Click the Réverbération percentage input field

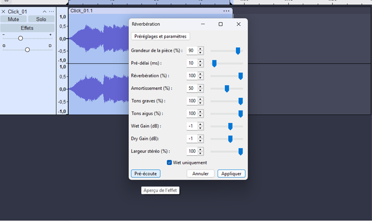tap(192, 76)
